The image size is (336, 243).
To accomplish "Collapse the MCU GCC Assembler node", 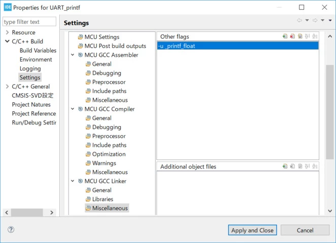I will [73, 55].
